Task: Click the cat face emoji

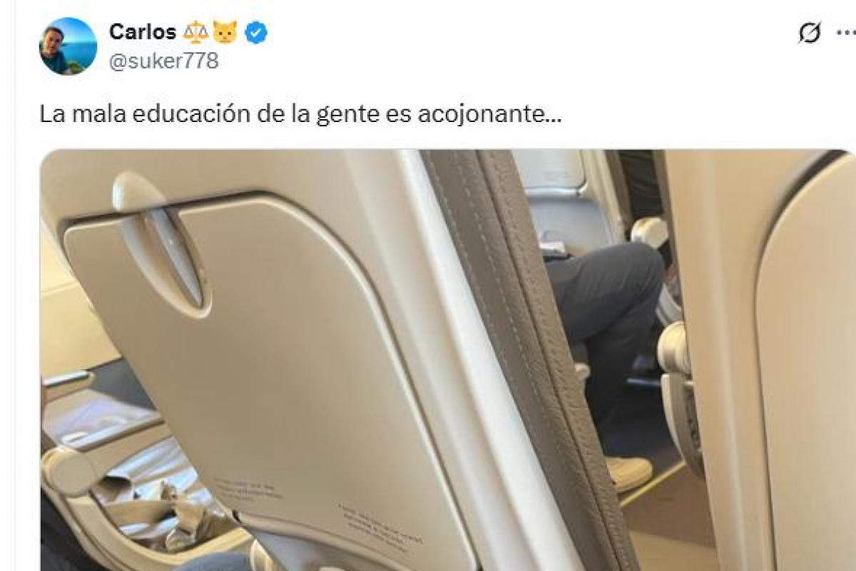Action: click(225, 32)
